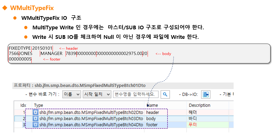279x139 pixels.
Task: Click the Description column header
Action: click(199, 105)
